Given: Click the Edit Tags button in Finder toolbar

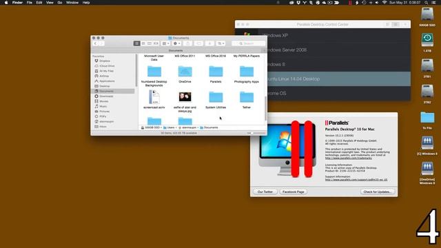Looking at the screenshot, I should (x=198, y=43).
